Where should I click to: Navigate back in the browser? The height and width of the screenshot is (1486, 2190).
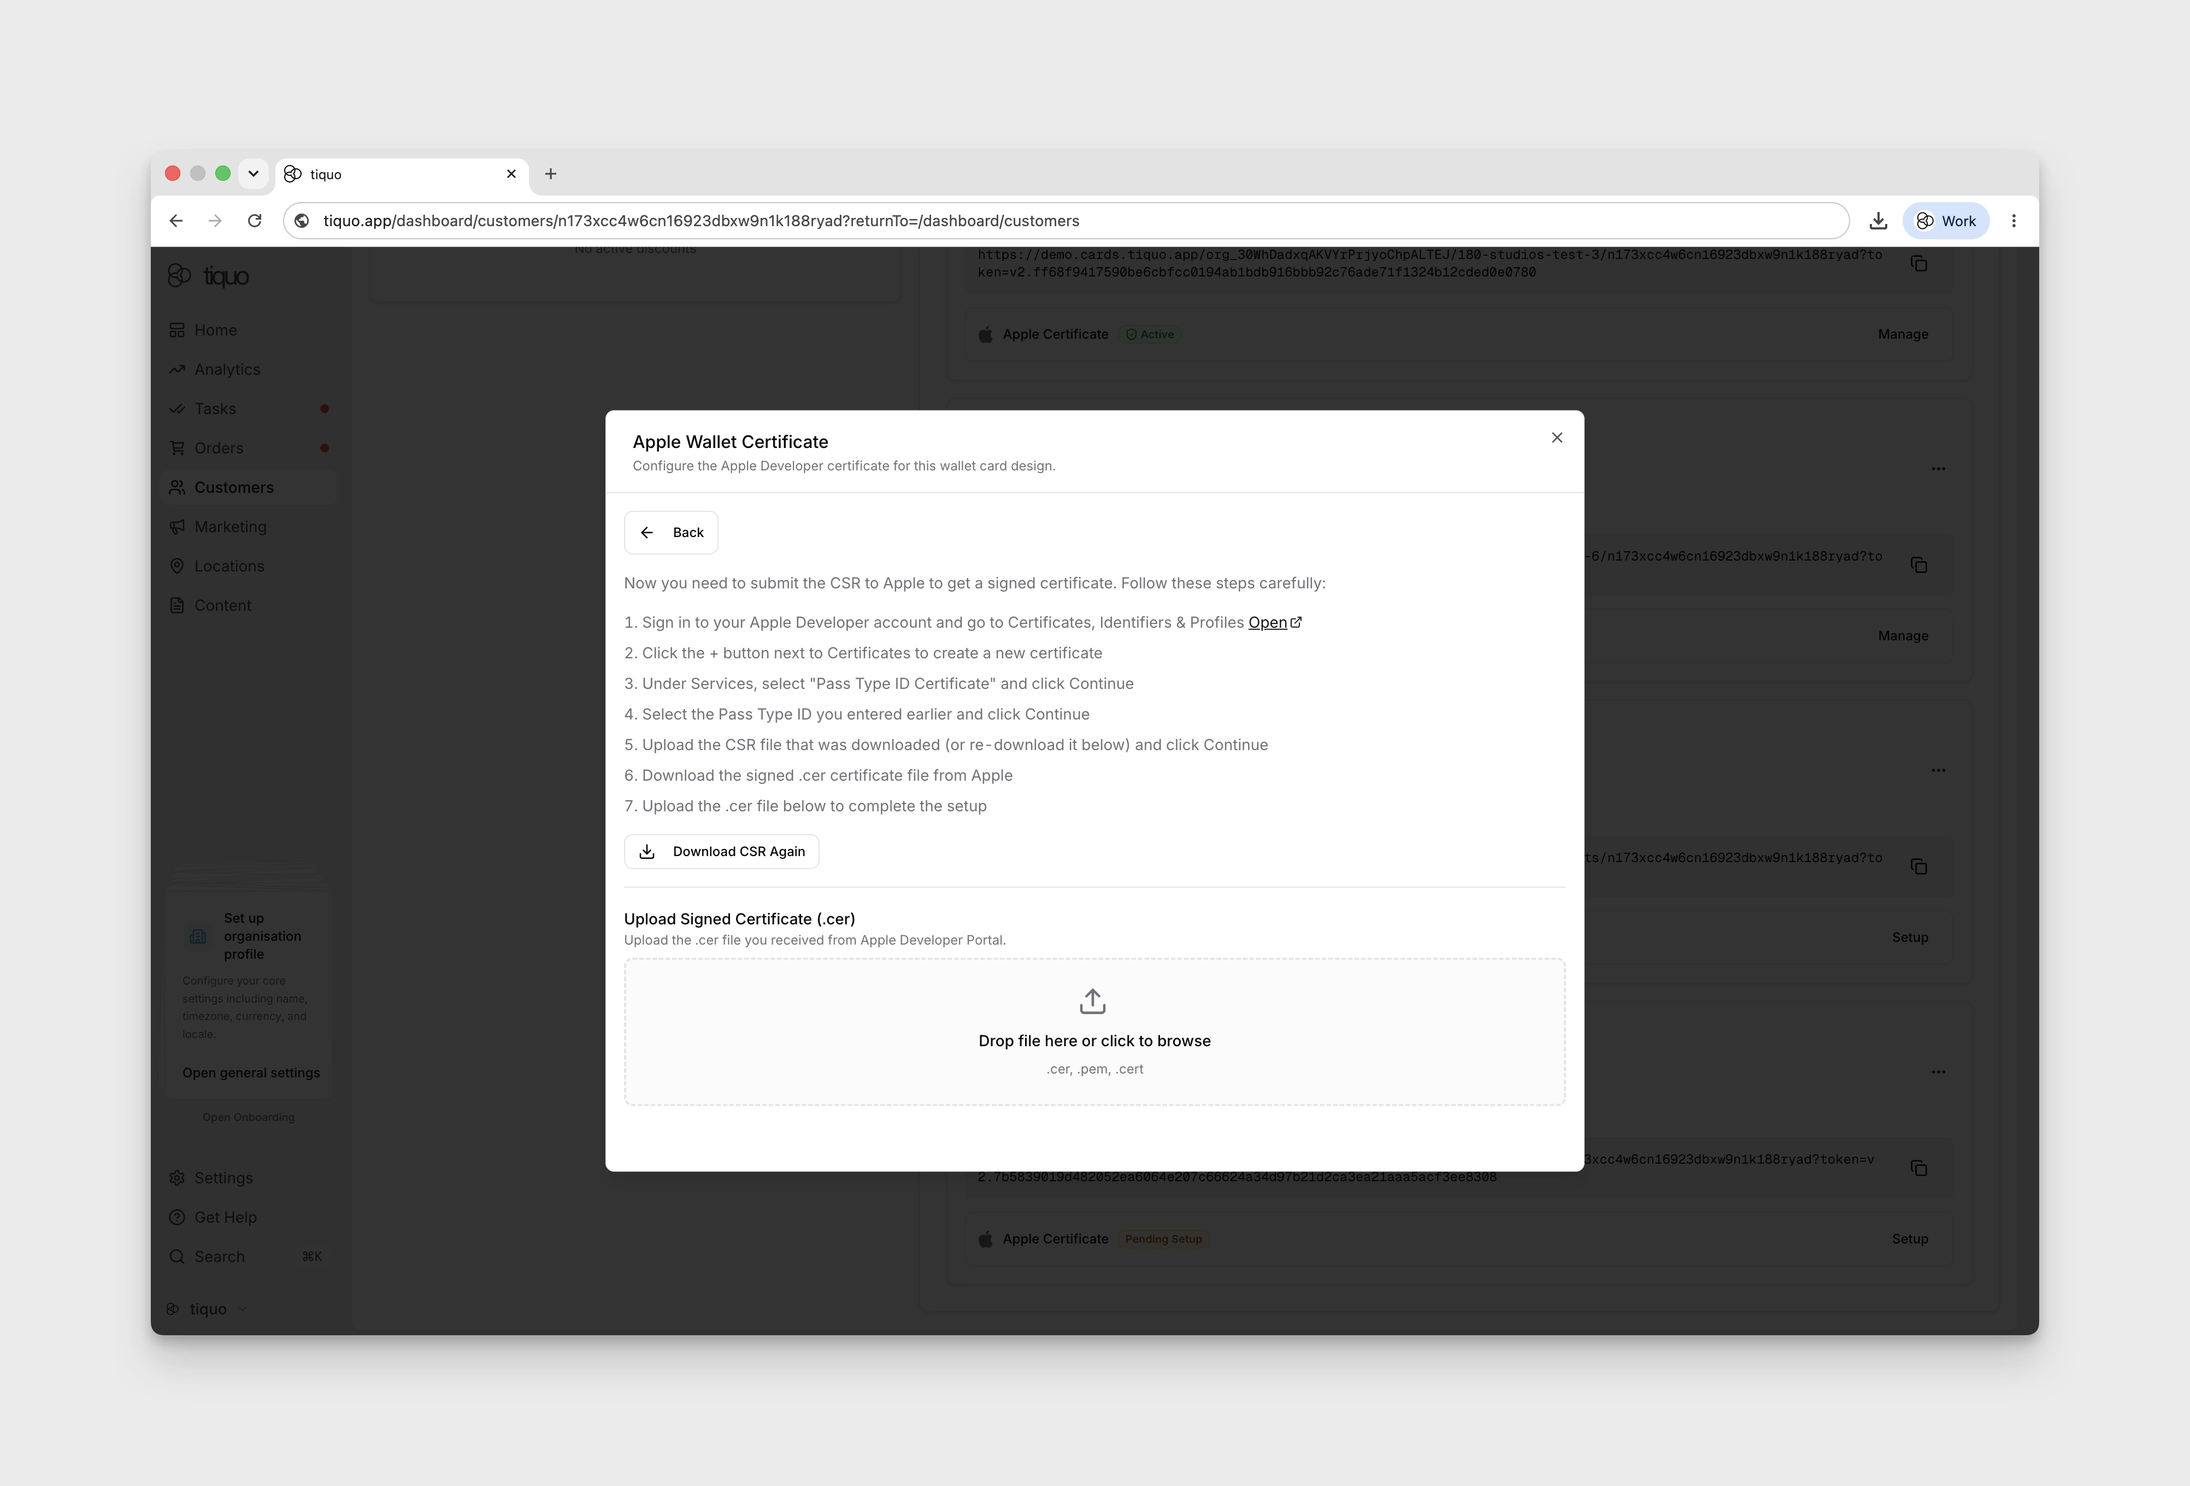coord(176,221)
